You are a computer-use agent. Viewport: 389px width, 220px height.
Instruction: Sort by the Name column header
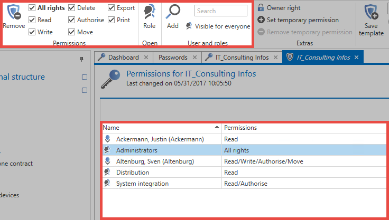click(x=162, y=128)
